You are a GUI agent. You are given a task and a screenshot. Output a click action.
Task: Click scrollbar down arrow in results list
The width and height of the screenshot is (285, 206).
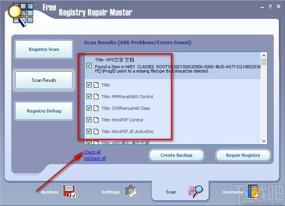click(264, 141)
